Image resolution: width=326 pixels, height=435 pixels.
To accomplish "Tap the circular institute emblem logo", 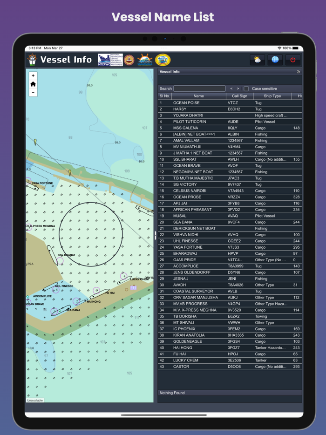I will click(x=129, y=60).
